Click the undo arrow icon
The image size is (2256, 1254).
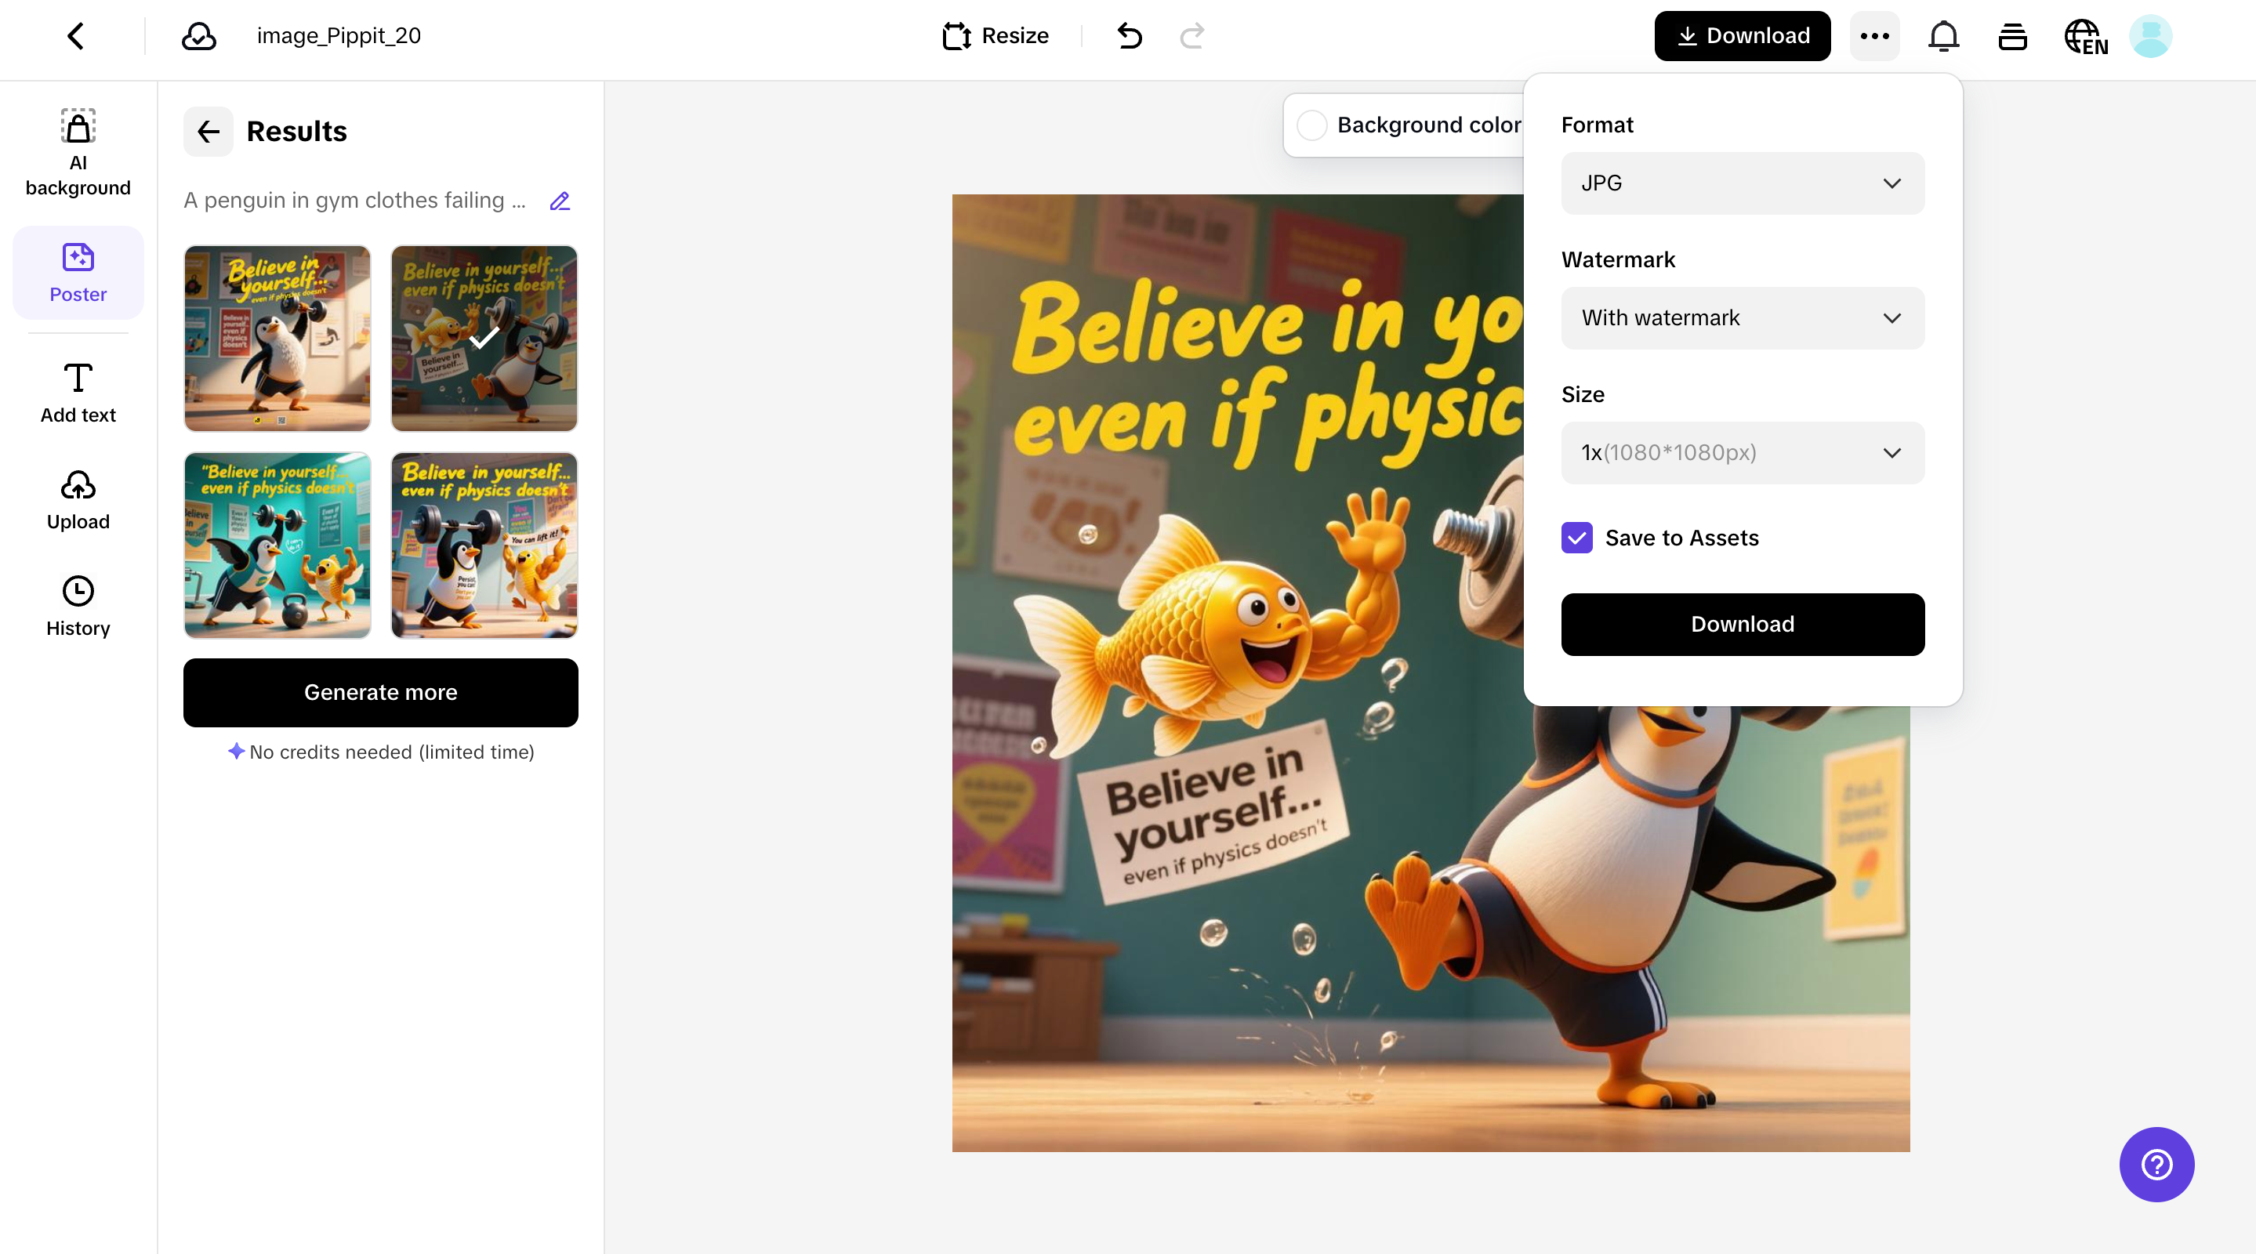(x=1129, y=36)
